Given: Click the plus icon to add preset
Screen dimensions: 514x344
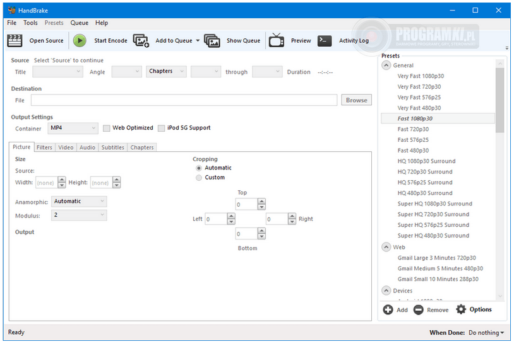Looking at the screenshot, I should 388,310.
